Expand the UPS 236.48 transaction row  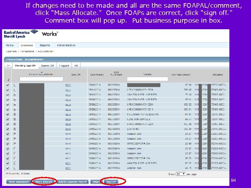15,90
